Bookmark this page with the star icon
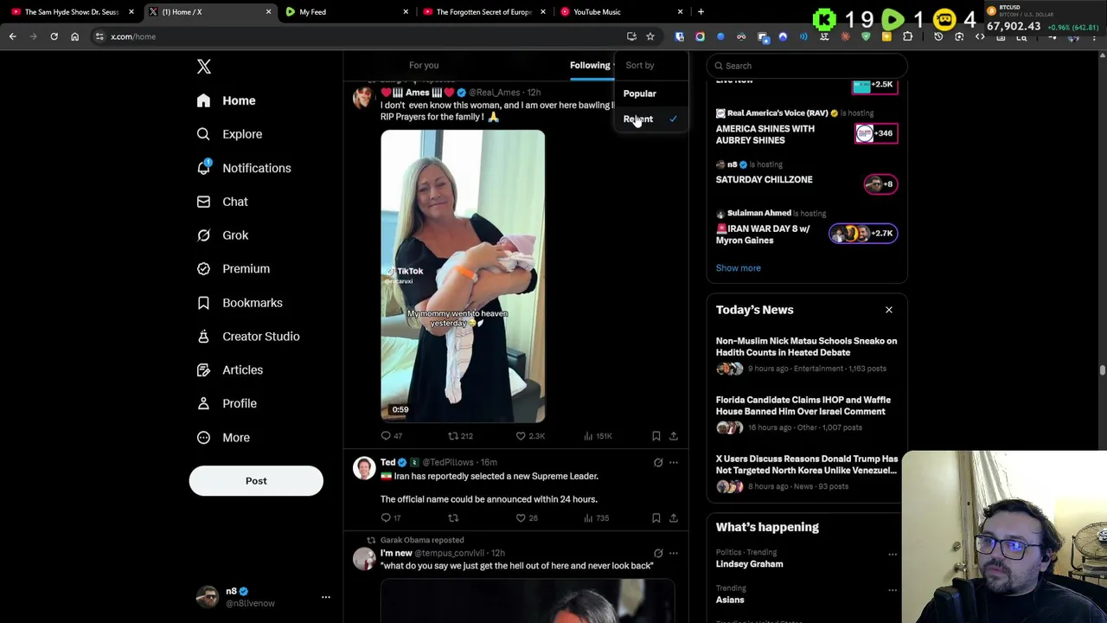Viewport: 1107px width, 623px height. click(650, 36)
